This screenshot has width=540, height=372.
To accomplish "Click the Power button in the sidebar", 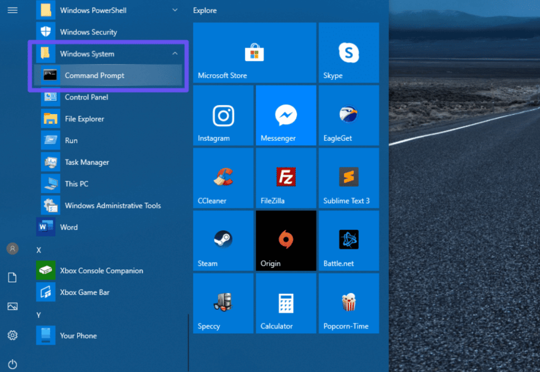I will 13,364.
